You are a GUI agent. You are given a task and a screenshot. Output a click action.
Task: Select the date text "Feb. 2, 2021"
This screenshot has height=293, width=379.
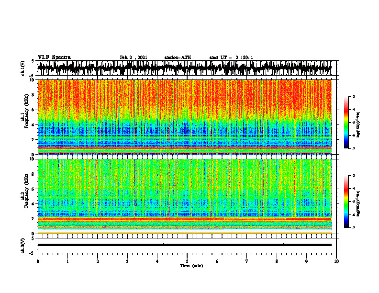[134, 57]
